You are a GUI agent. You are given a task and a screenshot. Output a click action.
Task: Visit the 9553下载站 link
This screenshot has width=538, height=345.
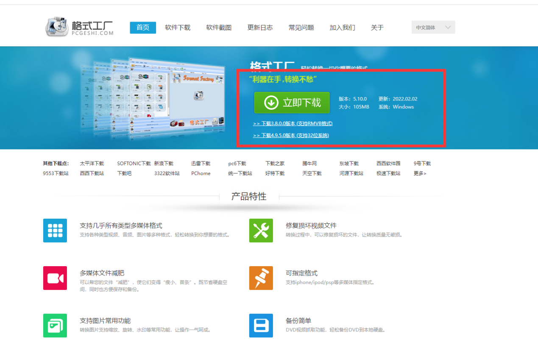(56, 173)
